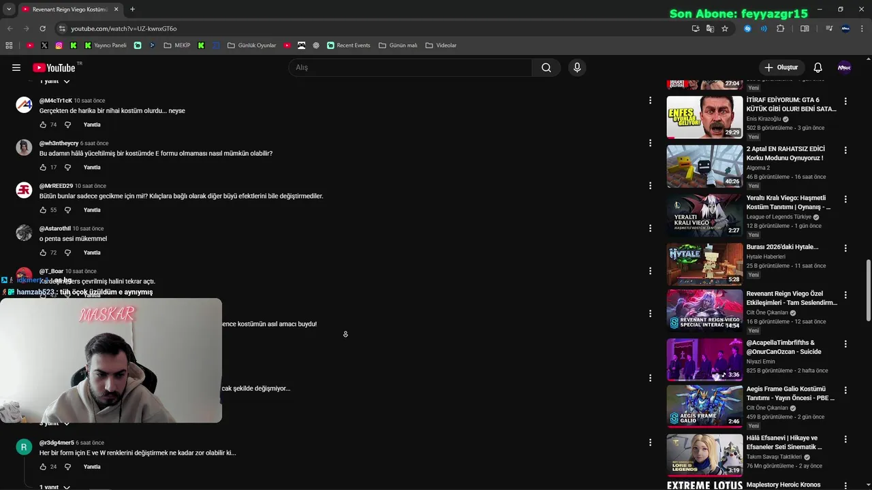Open the Chrome three-dot menu
Viewport: 872px width, 490px height.
862,29
